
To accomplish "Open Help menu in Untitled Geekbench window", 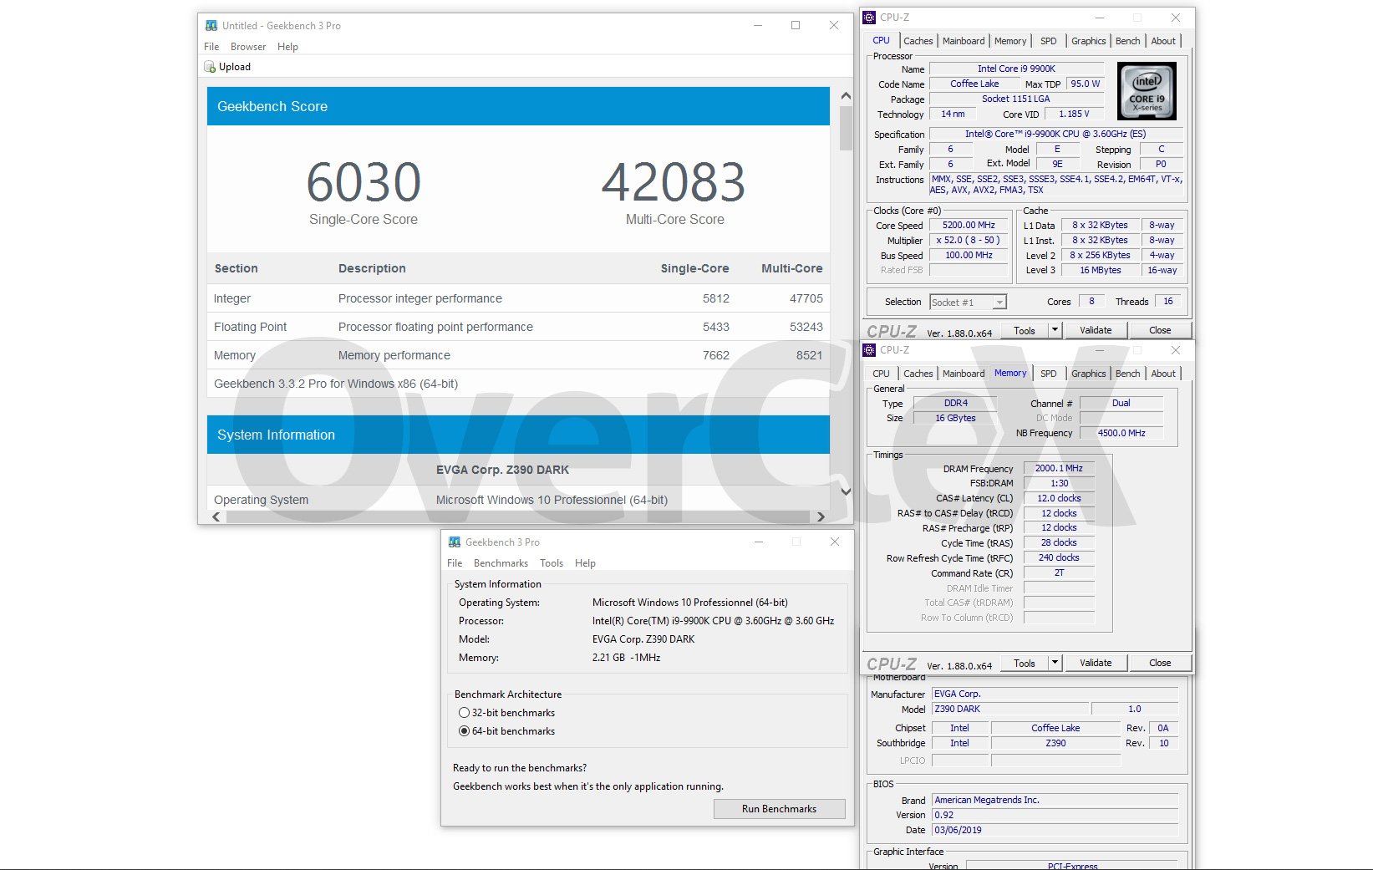I will [x=287, y=47].
